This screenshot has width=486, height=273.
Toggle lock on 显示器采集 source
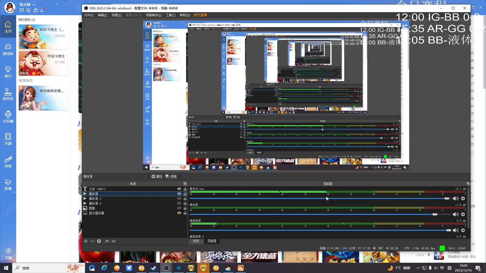coord(185,213)
